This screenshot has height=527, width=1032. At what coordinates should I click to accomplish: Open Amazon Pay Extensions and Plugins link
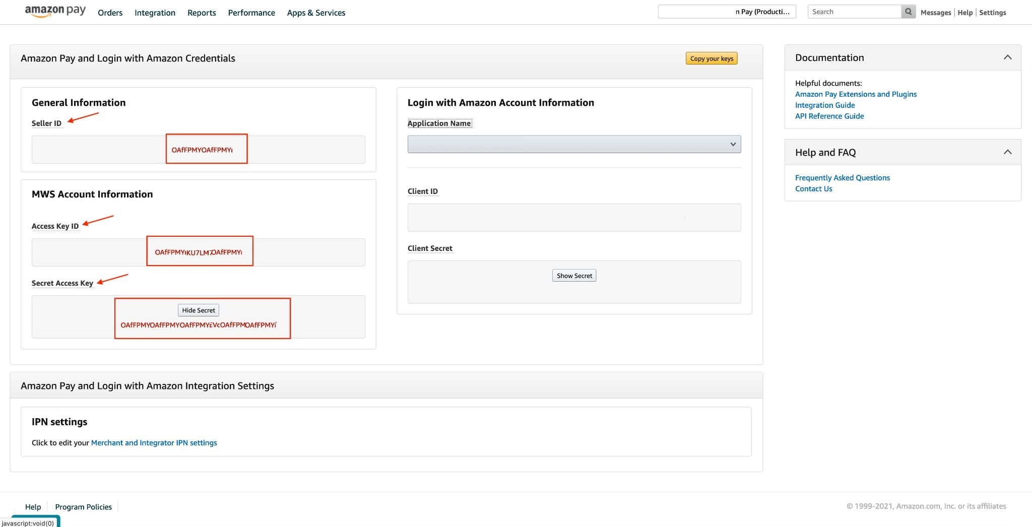pyautogui.click(x=856, y=94)
